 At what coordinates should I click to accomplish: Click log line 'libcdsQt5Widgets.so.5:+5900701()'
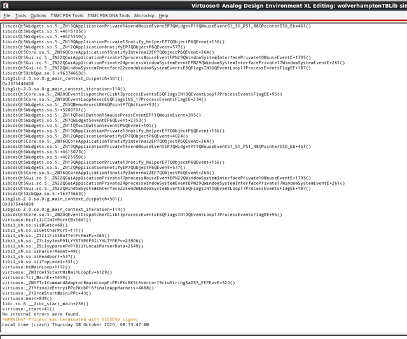44,110
